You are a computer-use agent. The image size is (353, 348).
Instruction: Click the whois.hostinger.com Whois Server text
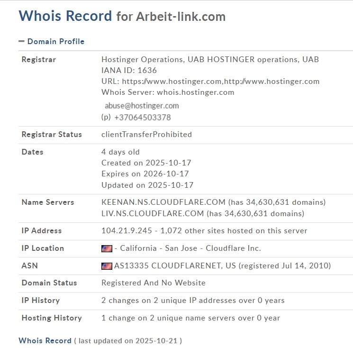coord(195,92)
